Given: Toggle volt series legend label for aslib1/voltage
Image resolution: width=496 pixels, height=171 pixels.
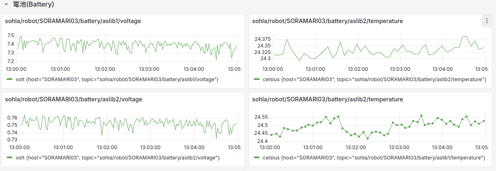Looking at the screenshot, I should [x=117, y=79].
